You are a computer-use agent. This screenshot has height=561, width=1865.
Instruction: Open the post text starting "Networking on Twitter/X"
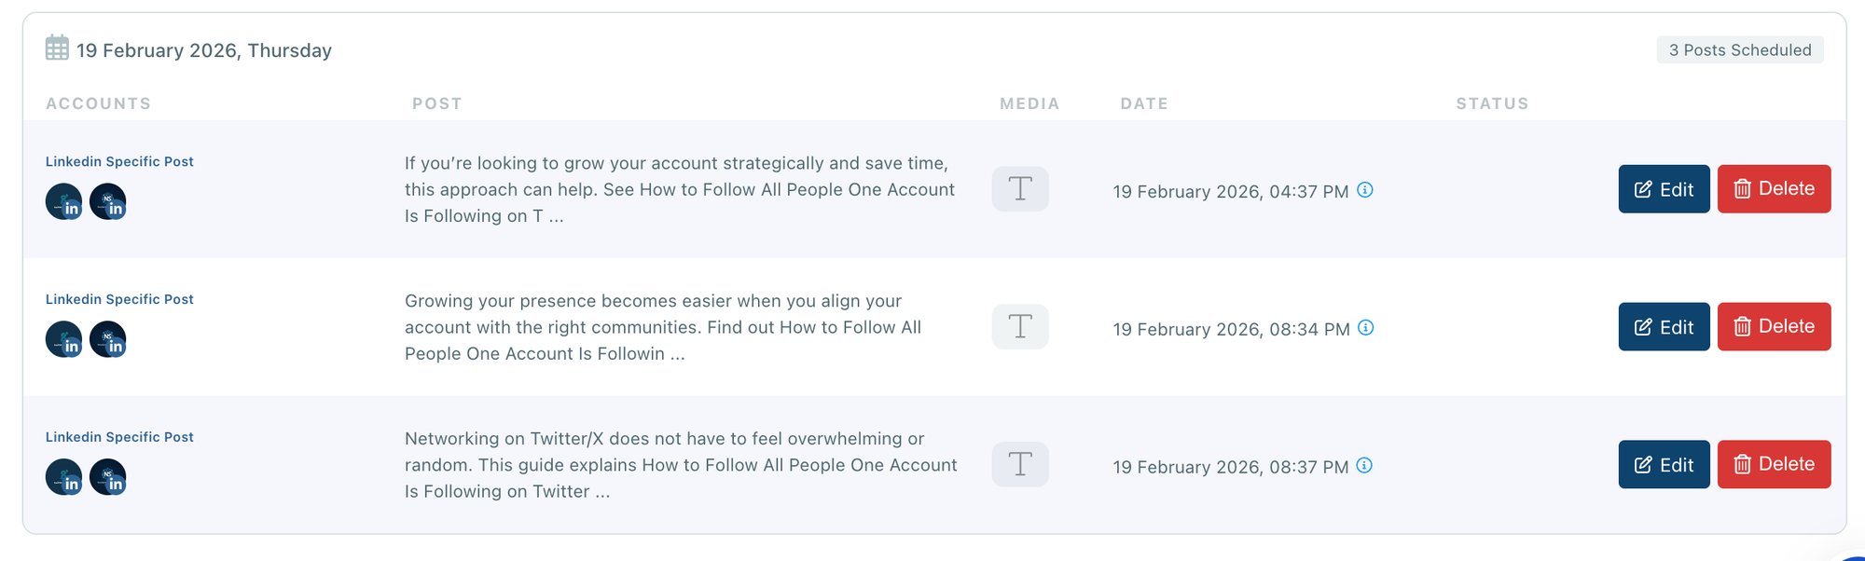[x=681, y=465]
